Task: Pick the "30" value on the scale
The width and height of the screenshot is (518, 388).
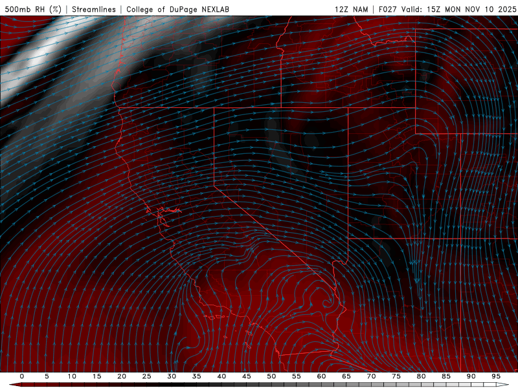Action: pyautogui.click(x=172, y=376)
